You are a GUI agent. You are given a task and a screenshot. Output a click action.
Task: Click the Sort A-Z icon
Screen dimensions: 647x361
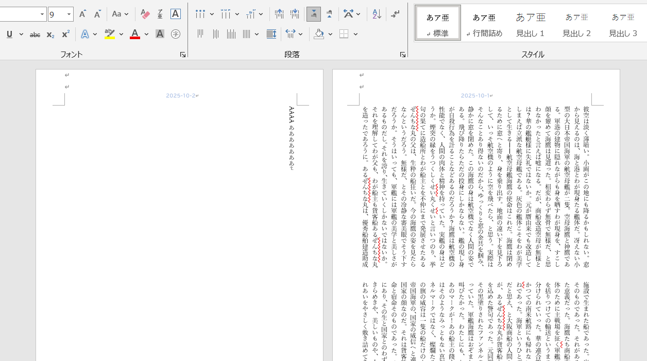(377, 14)
